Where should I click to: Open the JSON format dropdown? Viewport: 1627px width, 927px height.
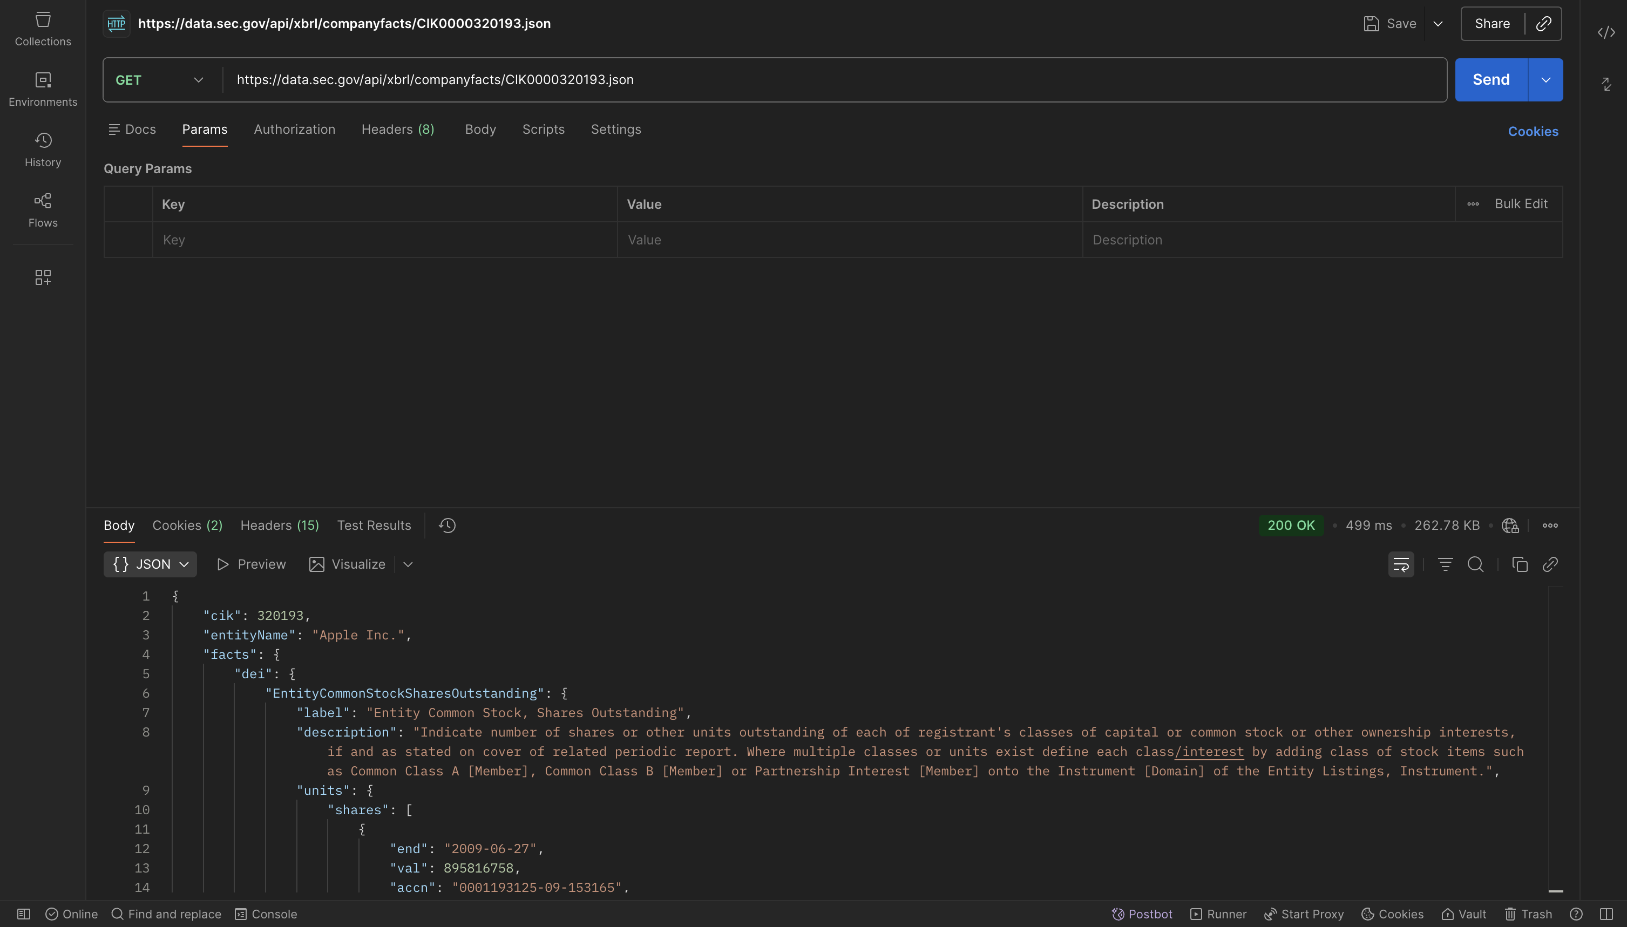tap(150, 564)
